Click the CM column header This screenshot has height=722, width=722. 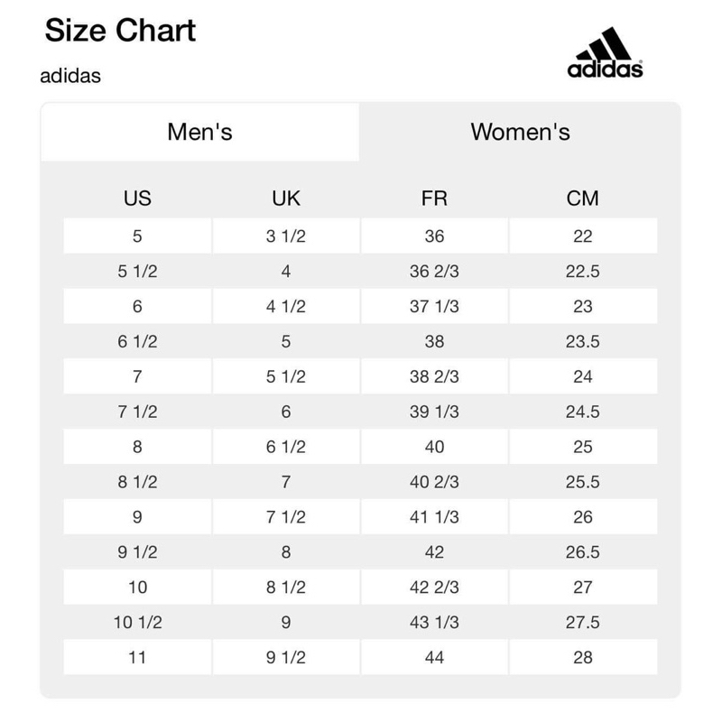coord(582,199)
